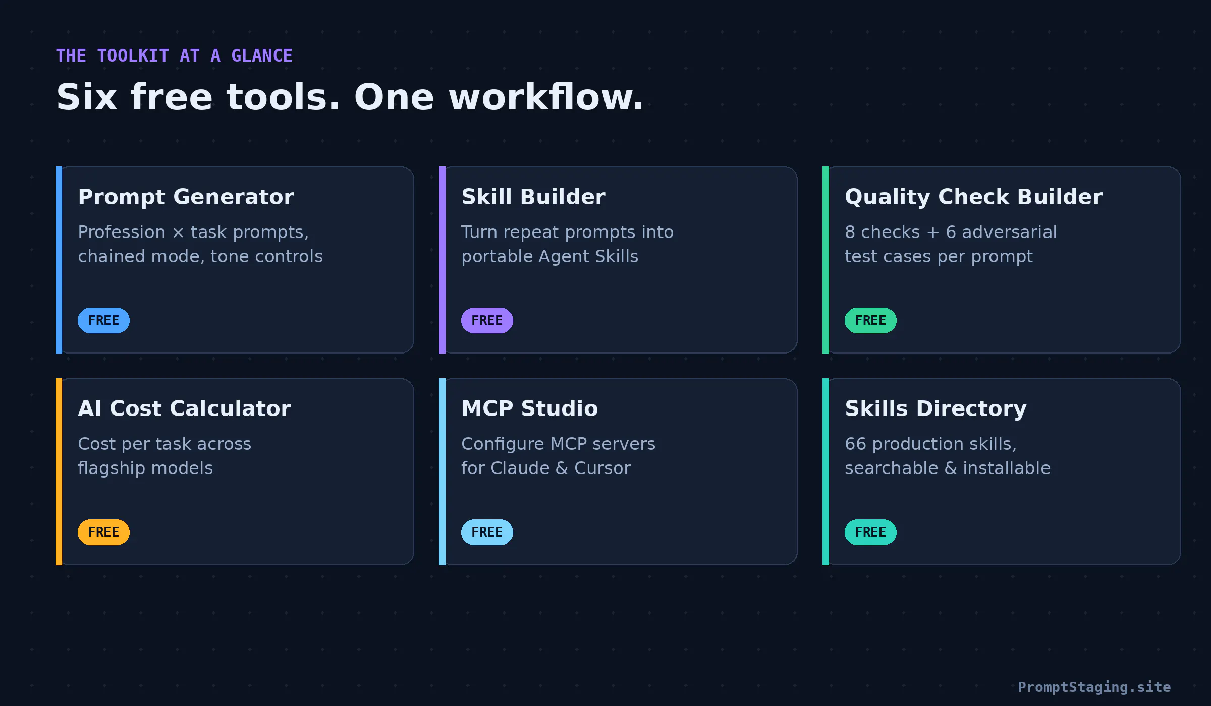Screen dimensions: 1211x706
Task: Click the blue FREE badge under Prompt Generator
Action: tap(103, 320)
